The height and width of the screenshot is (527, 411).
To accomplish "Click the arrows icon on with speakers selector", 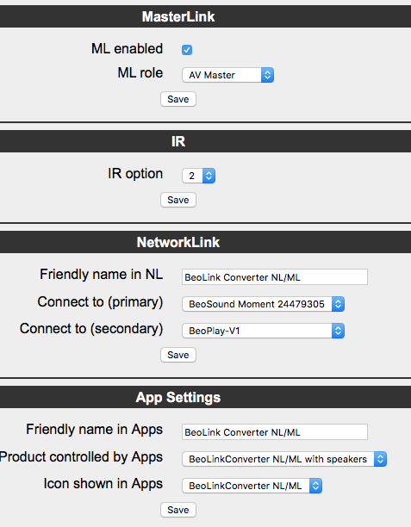I will [x=381, y=459].
